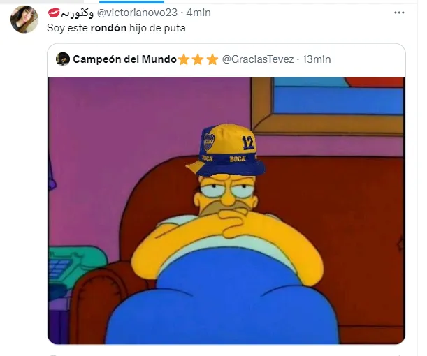Open the tweet's three-dot more options menu
Viewport: 427px width, 356px height.
pyautogui.click(x=399, y=13)
